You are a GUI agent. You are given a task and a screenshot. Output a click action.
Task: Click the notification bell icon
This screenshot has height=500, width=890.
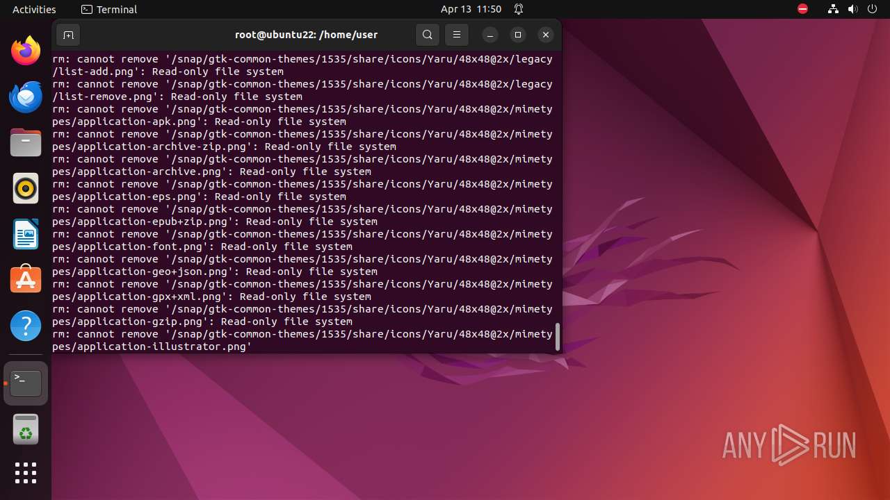[x=519, y=9]
